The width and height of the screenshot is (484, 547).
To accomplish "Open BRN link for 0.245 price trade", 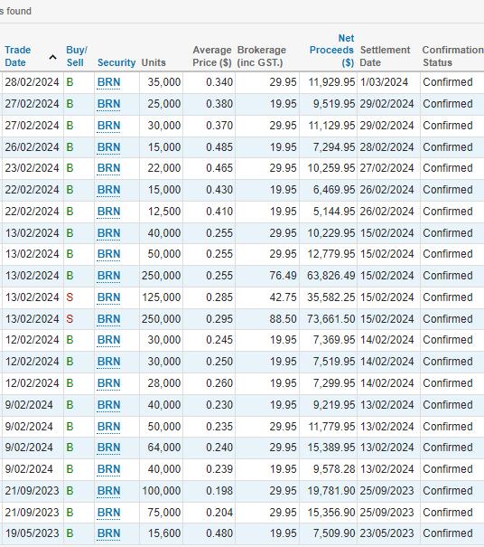I will click(x=108, y=340).
